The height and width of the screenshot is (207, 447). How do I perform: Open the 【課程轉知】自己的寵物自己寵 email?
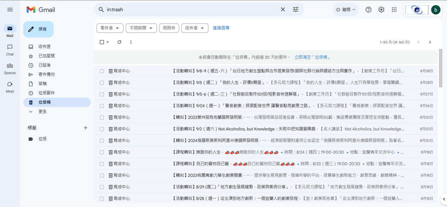(266, 164)
